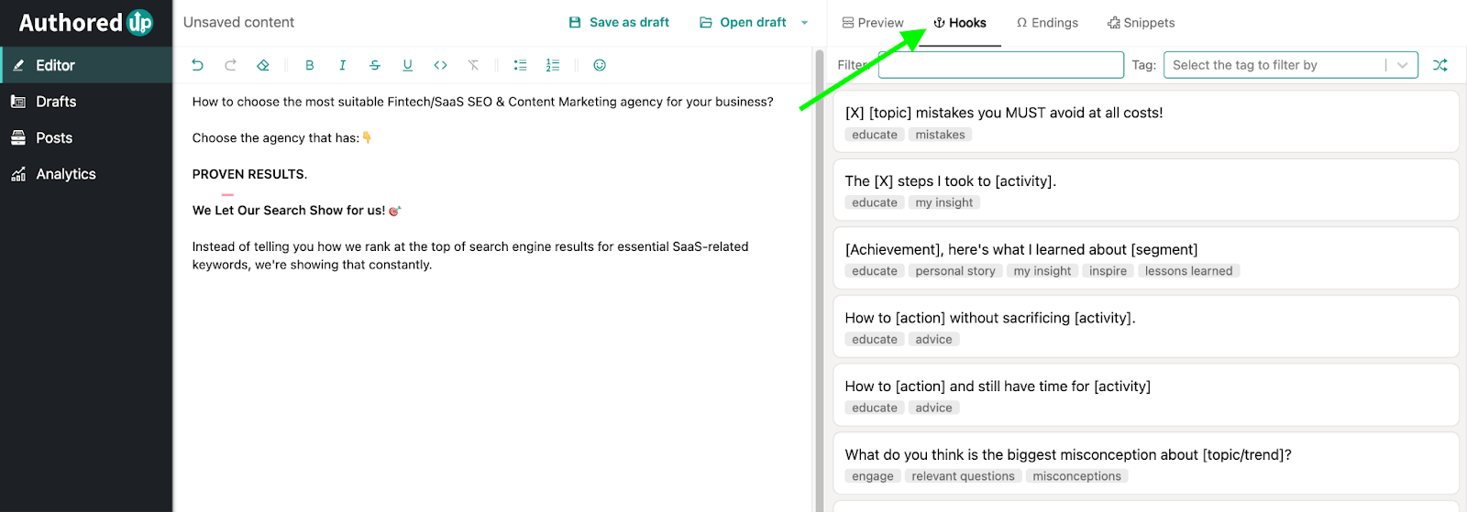The image size is (1467, 512).
Task: Open Analytics in the sidebar
Action: 86,174
